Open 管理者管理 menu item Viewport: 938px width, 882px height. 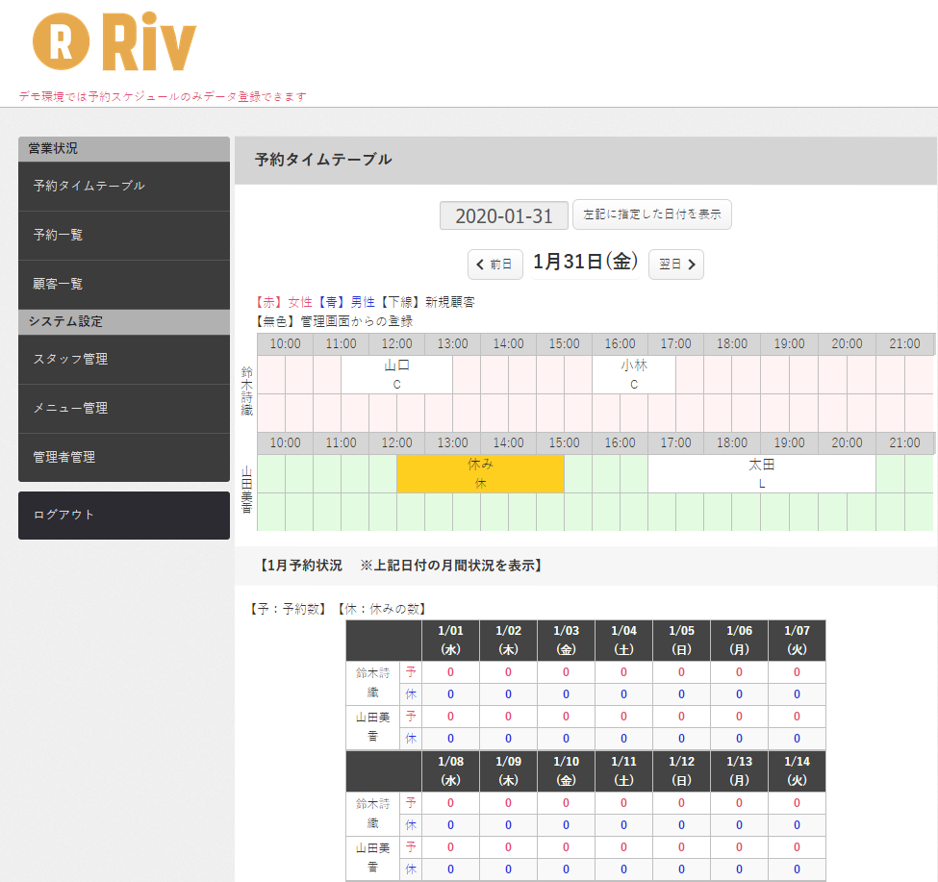[x=124, y=457]
